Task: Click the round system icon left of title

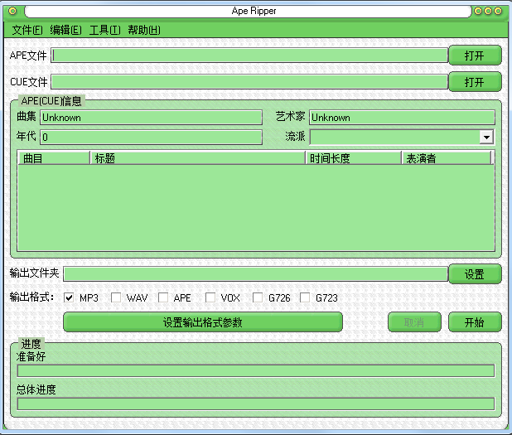Action: (x=12, y=11)
